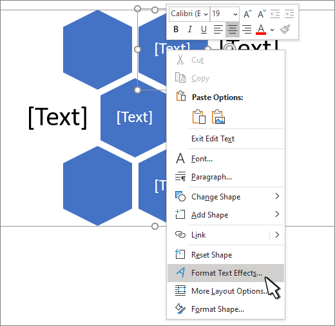Open the font size 19 dropdown
This screenshot has height=326, width=335.
click(235, 14)
